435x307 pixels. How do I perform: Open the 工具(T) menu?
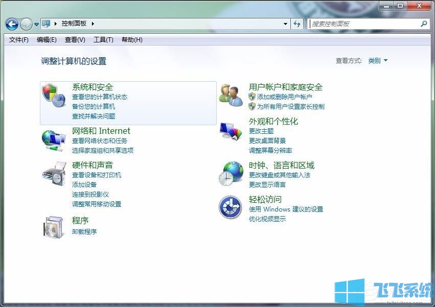click(103, 40)
